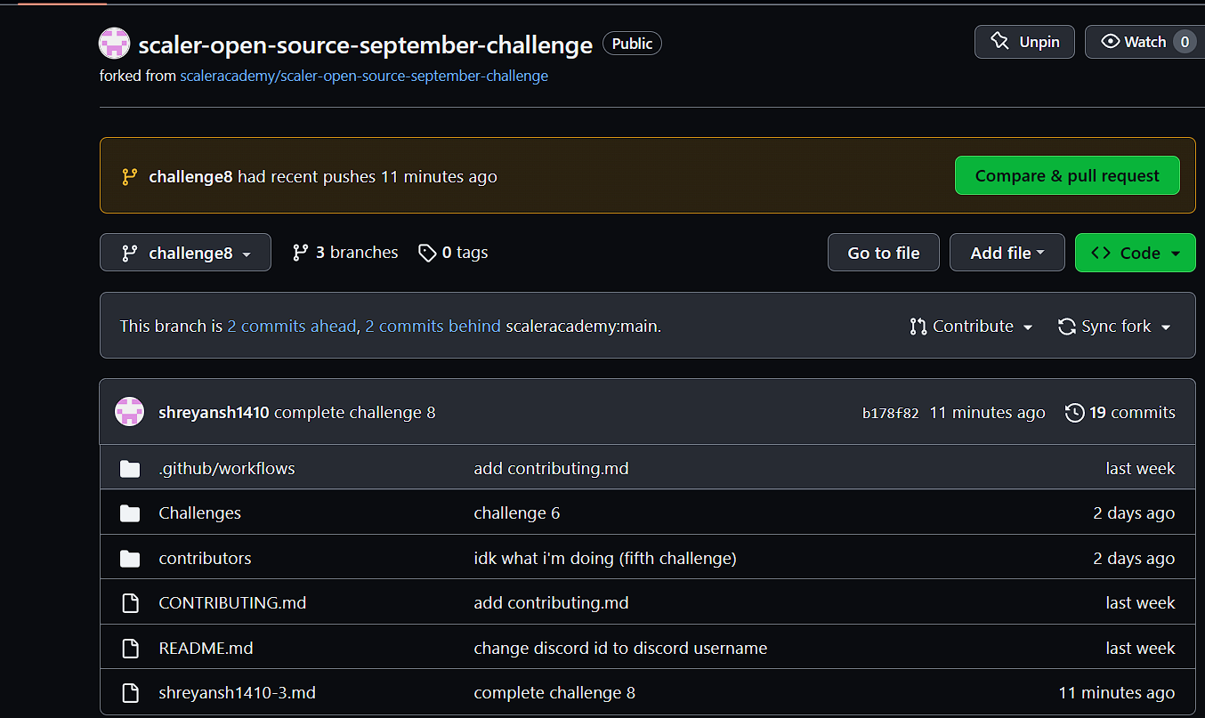Screen dimensions: 1205x718
Task: Click the Challenges folder icon
Action: tap(130, 512)
